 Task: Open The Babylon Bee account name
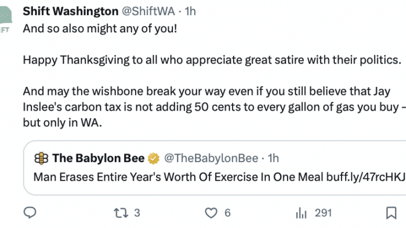99,159
